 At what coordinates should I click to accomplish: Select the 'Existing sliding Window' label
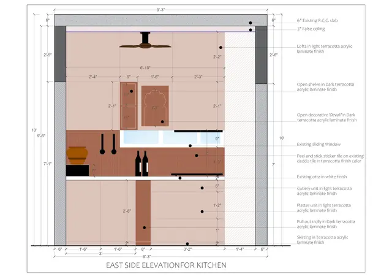pos(318,145)
